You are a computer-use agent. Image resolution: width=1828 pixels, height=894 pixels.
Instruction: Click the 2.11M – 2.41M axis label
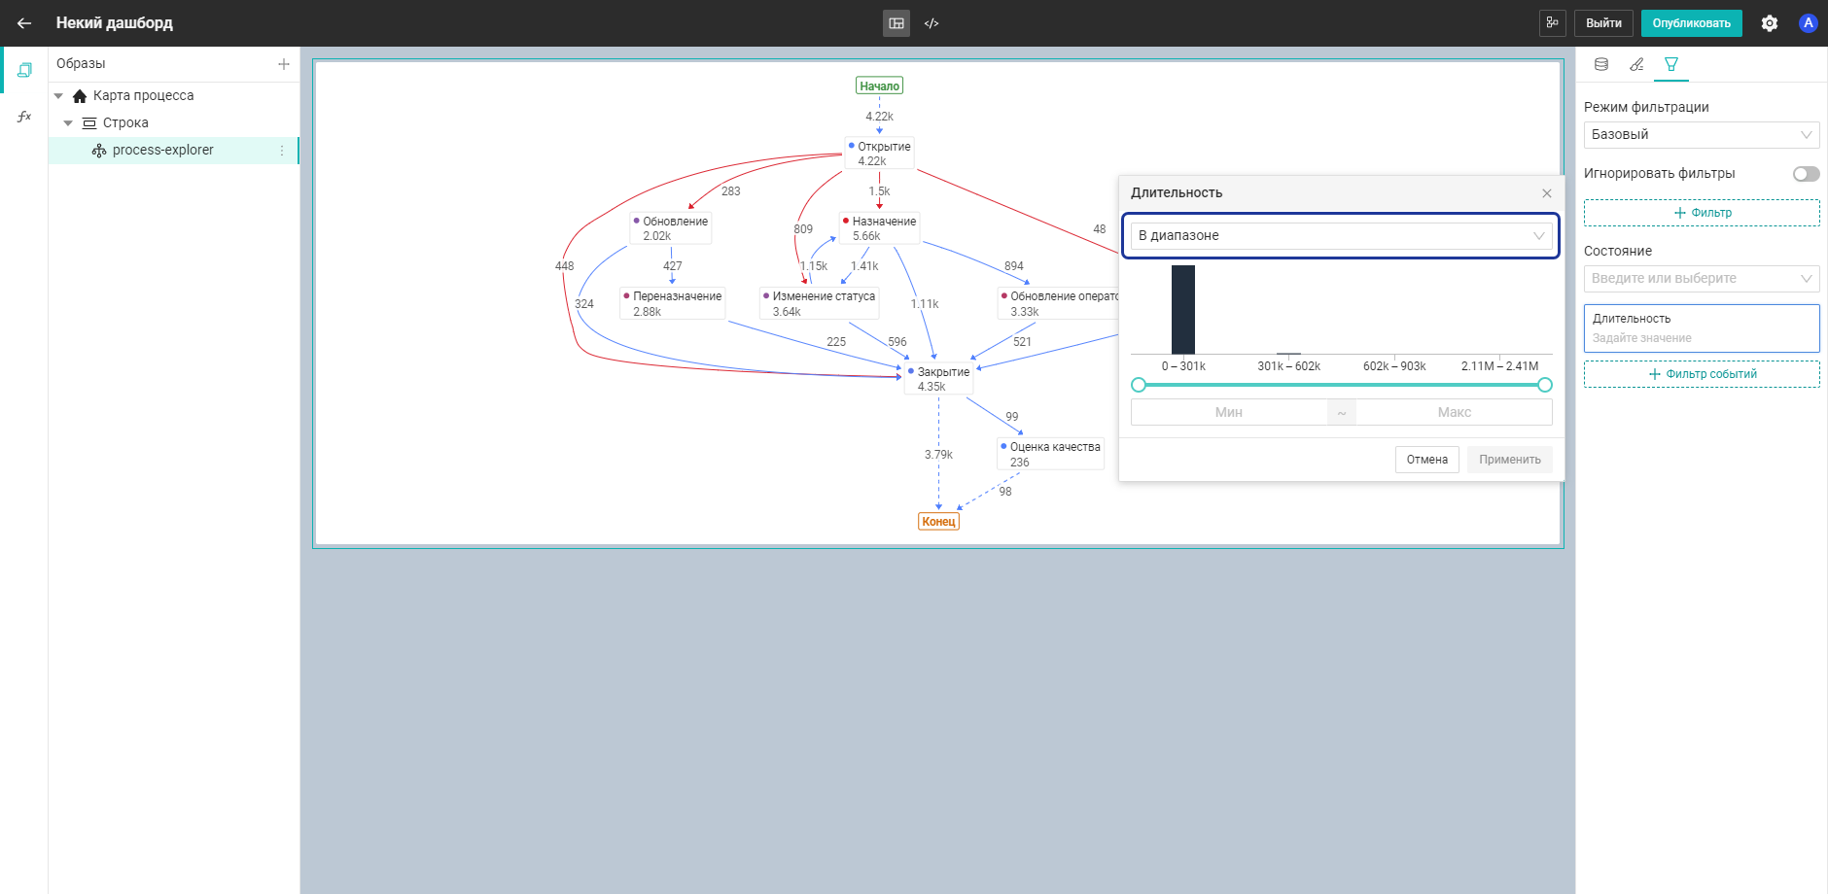tap(1499, 366)
